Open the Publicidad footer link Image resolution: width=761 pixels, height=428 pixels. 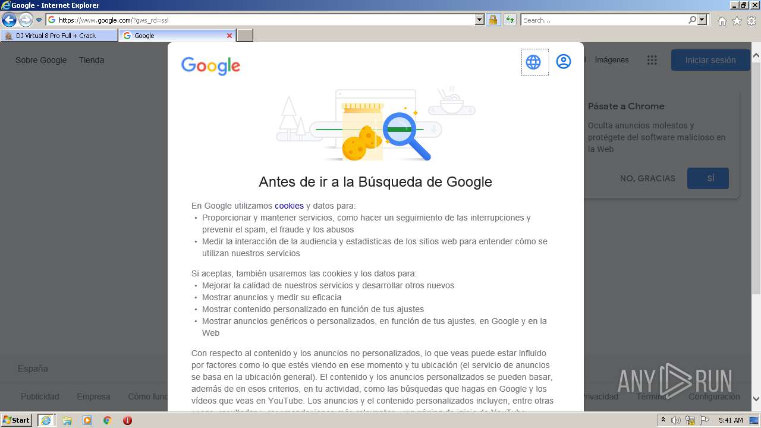tap(40, 396)
